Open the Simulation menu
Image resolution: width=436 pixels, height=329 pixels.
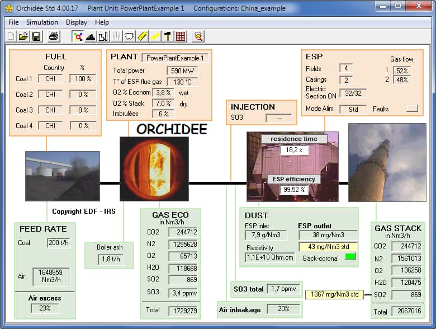(42, 22)
